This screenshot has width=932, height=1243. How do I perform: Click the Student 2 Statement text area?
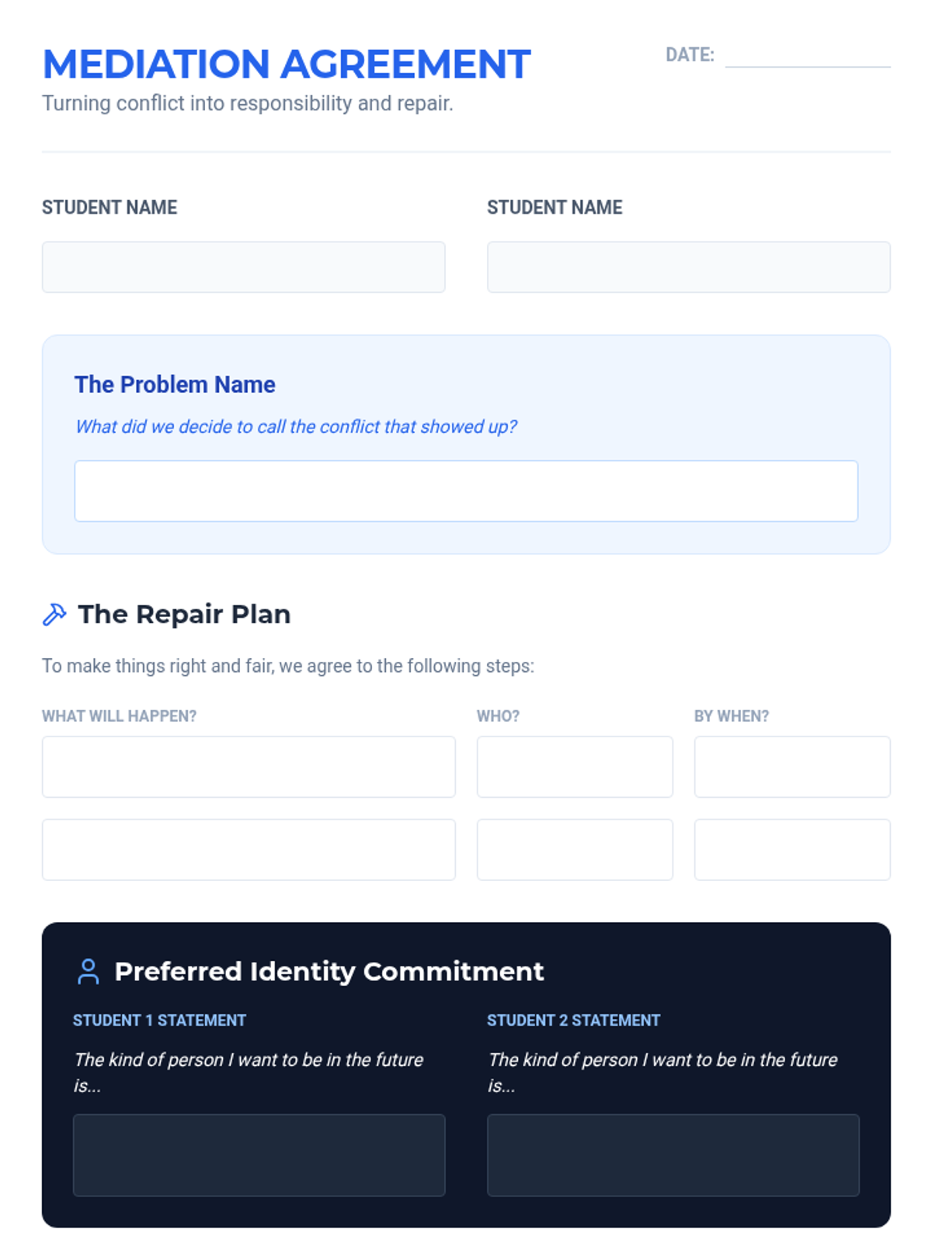pos(673,1155)
